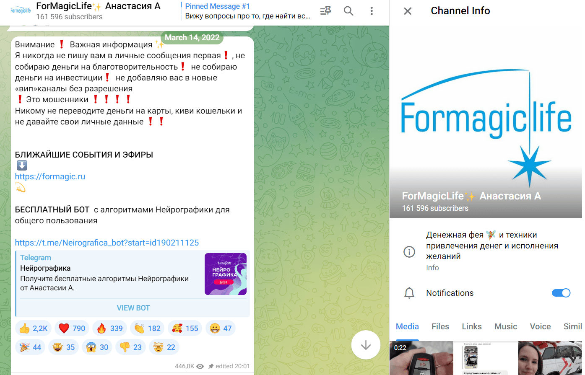Viewport: 585px width, 375px height.
Task: Switch to the Voice tab
Action: [540, 326]
